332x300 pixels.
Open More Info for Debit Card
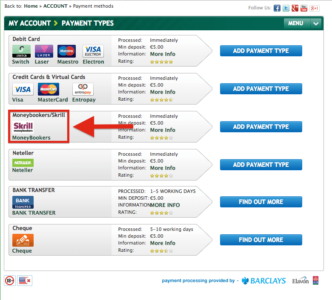163,54
